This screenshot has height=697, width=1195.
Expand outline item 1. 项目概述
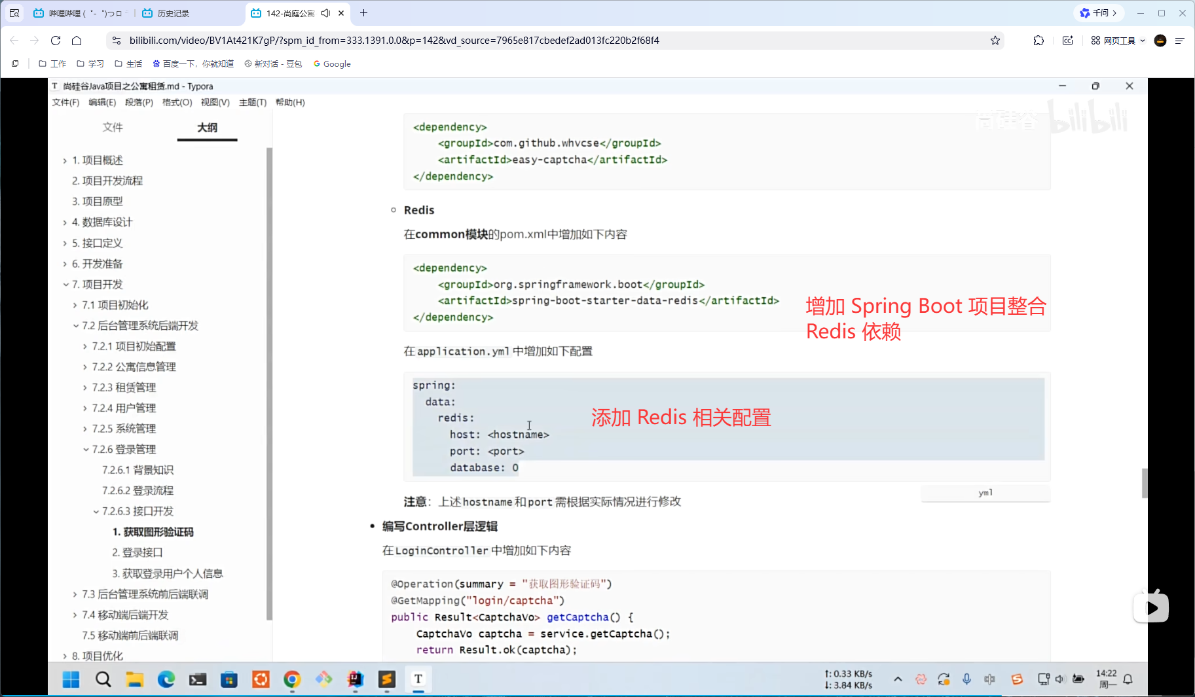(65, 160)
